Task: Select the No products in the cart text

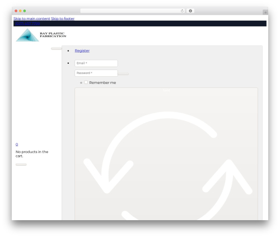Action: click(32, 154)
